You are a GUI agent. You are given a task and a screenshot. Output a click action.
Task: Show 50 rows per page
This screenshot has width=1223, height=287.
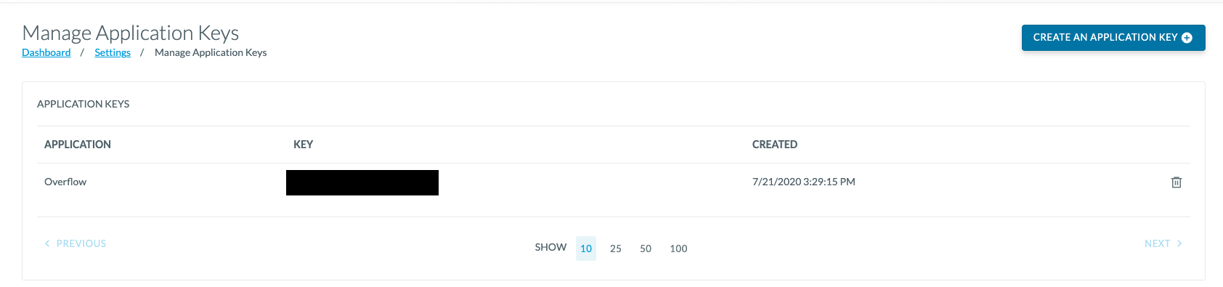[x=646, y=248]
